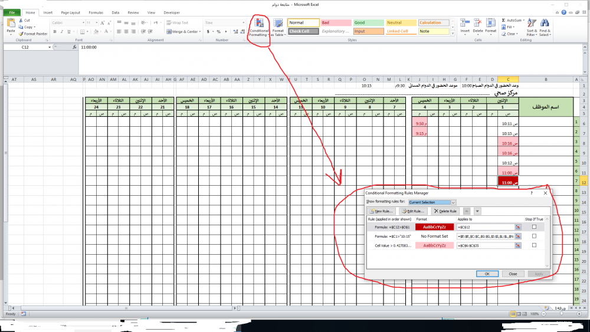The width and height of the screenshot is (590, 332).
Task: Switch to the Formulas tab
Action: click(96, 13)
